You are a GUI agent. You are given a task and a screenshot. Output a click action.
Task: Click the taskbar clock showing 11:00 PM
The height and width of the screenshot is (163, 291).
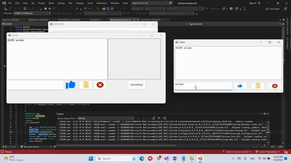[x=278, y=158]
